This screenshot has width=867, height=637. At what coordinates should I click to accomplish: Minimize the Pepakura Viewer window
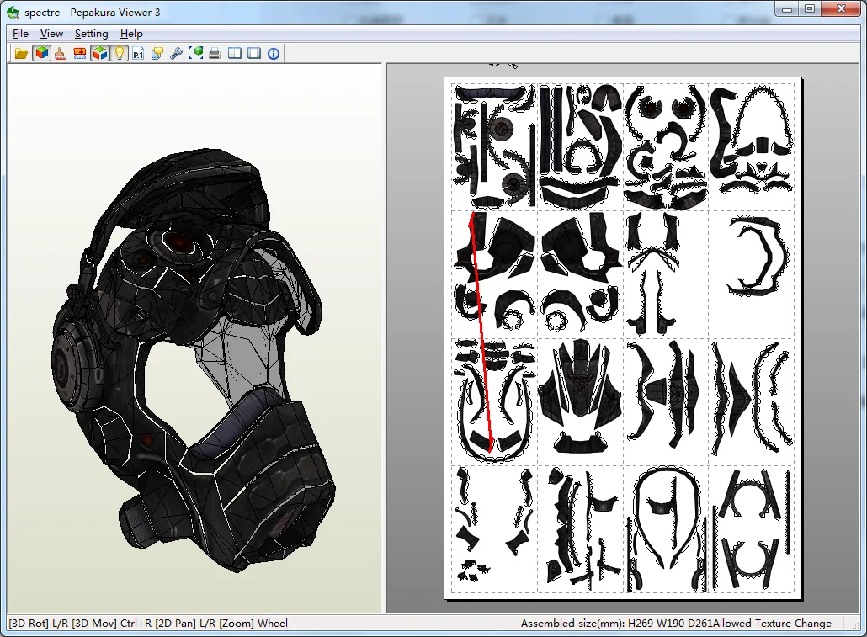(787, 9)
